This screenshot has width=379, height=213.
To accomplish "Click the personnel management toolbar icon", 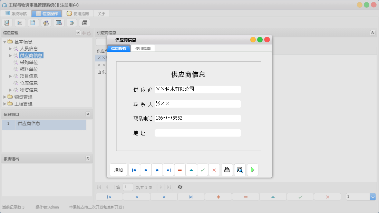I will click(46, 22).
